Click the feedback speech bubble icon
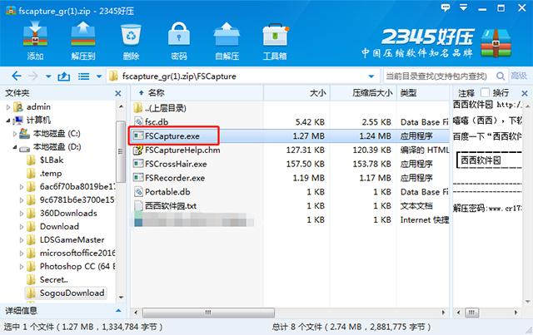The height and width of the screenshot is (335, 533). click(x=446, y=7)
